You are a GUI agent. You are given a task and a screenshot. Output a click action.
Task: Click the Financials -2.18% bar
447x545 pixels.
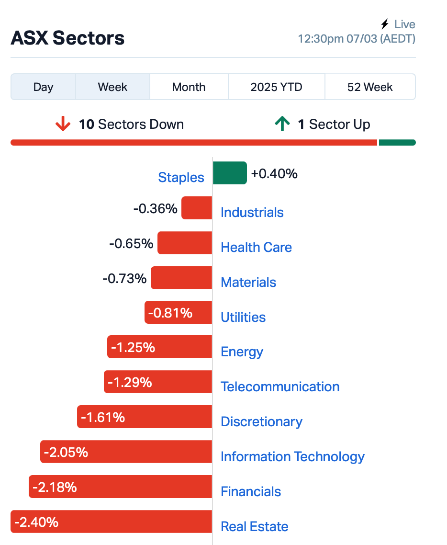[120, 487]
